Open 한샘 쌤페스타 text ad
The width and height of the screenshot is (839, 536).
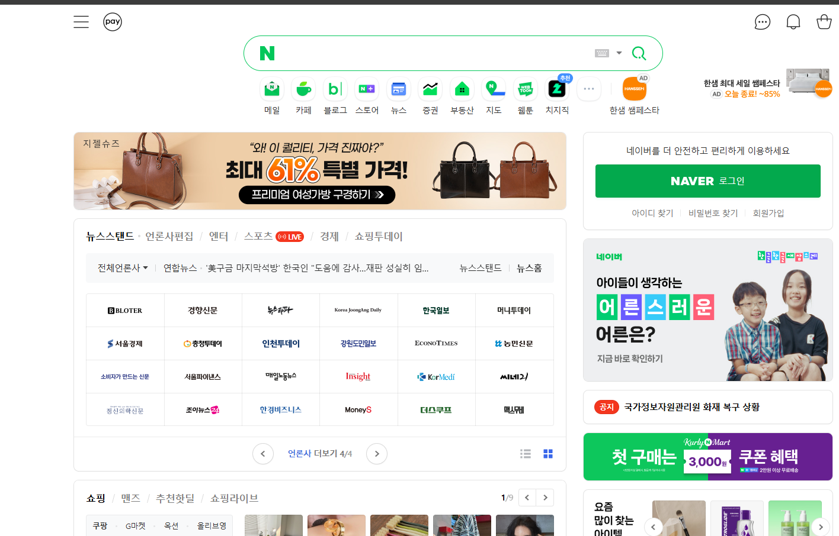pyautogui.click(x=742, y=88)
